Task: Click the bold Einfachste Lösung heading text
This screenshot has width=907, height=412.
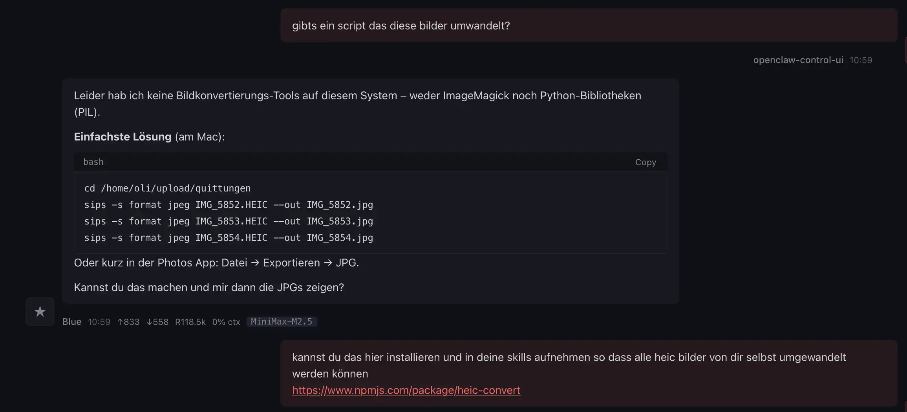Action: (x=123, y=137)
